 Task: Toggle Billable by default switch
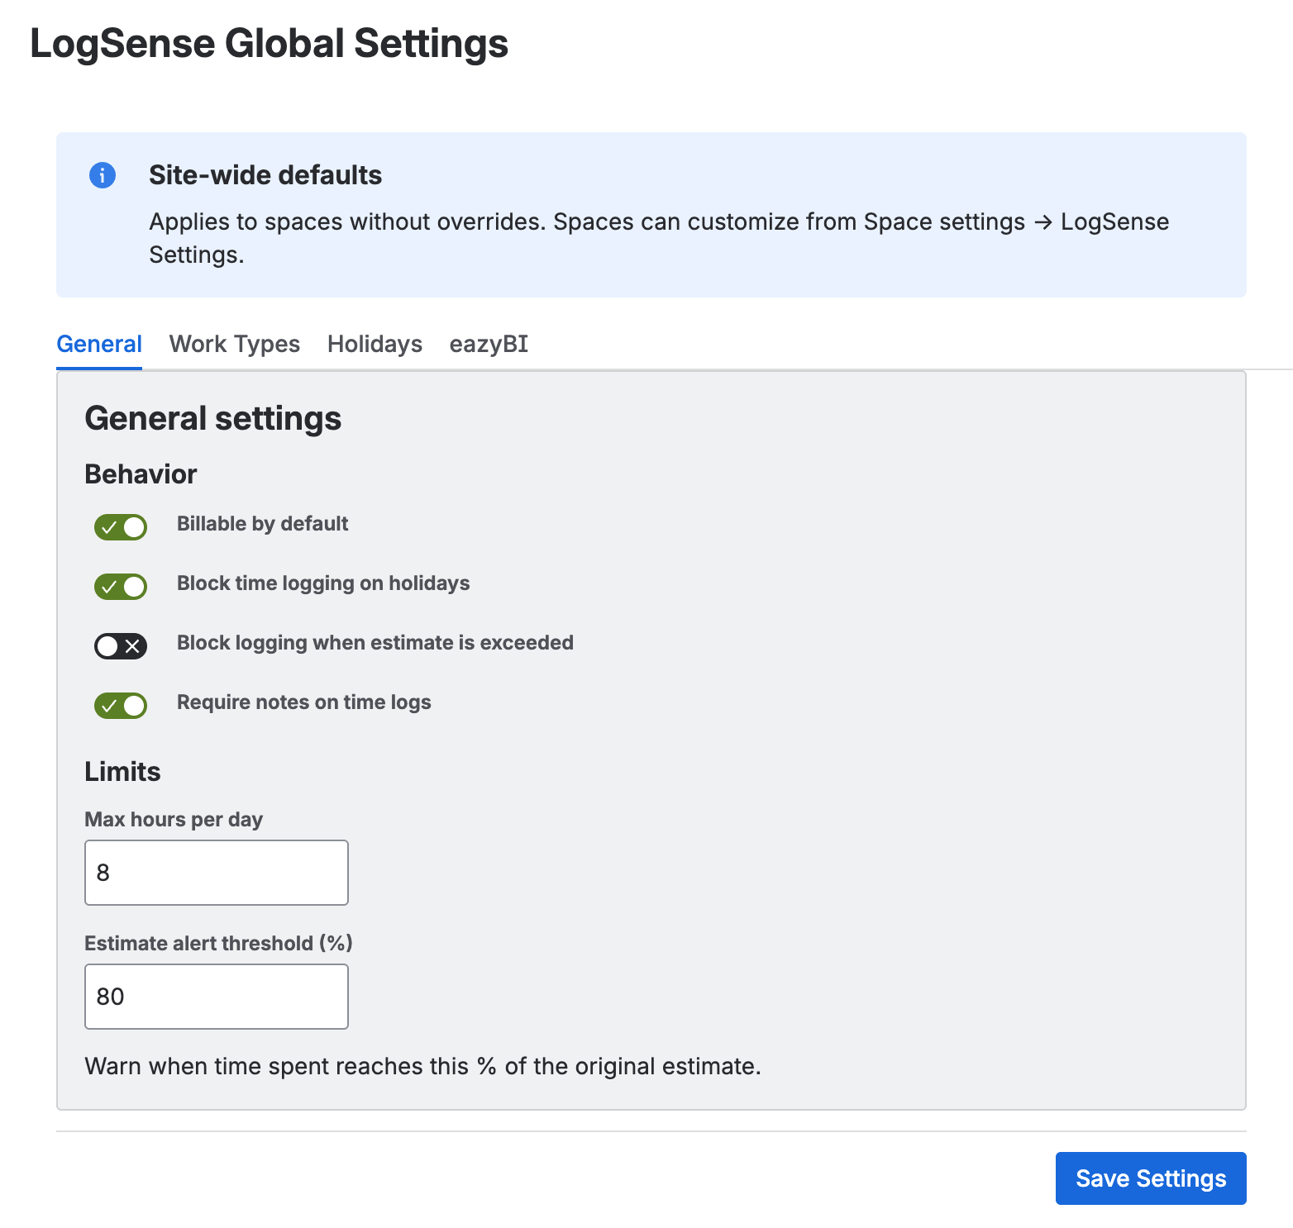click(121, 527)
